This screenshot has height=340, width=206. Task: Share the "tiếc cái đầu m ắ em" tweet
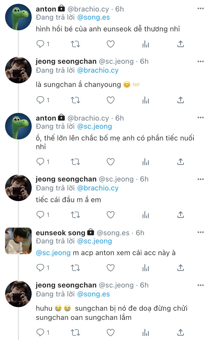180,215
